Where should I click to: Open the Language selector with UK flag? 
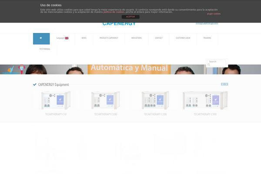[62, 38]
